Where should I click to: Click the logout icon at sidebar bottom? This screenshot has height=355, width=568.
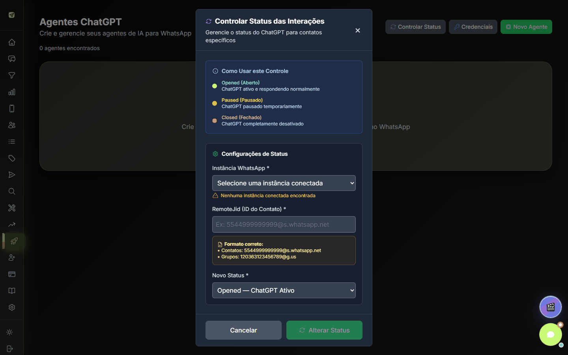pos(10,349)
